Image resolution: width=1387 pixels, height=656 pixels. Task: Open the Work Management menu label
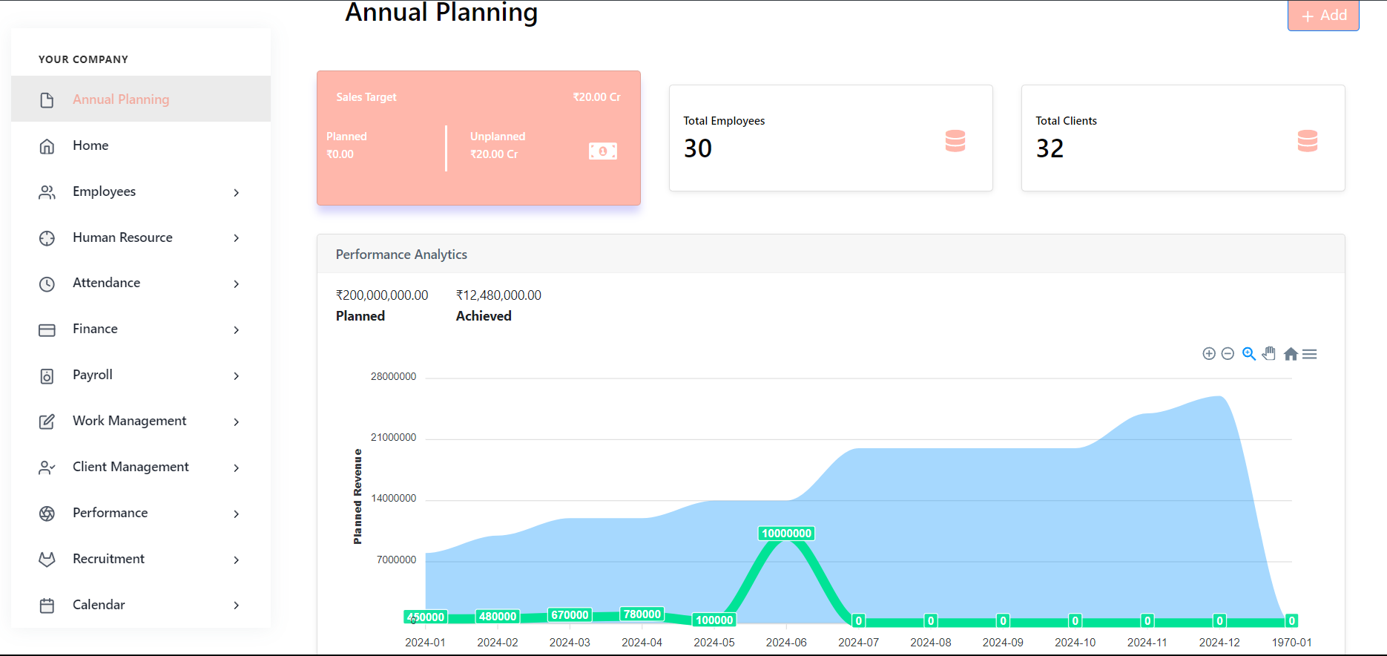[129, 421]
